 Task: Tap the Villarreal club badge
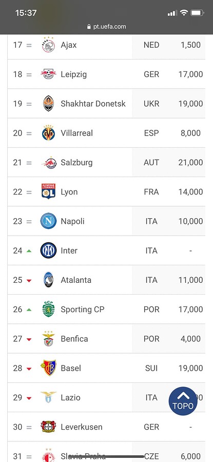48,133
